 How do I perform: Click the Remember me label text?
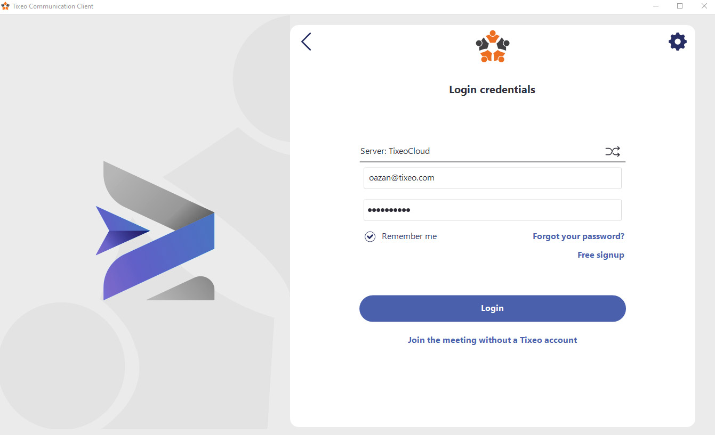tap(409, 236)
